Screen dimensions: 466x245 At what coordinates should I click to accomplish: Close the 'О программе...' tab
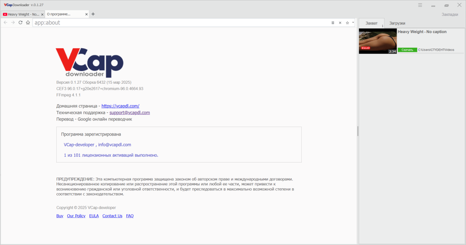click(x=86, y=14)
